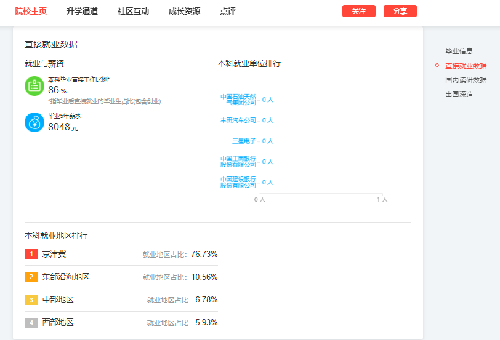Screen dimensions: 500x340
Task: Click the orange rank 2 badge
Action: click(31, 277)
